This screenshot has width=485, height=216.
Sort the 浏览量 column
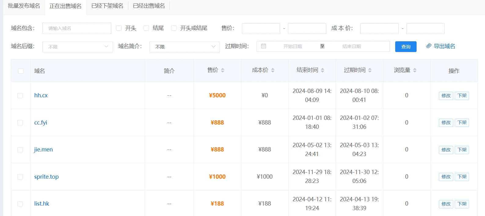pyautogui.click(x=415, y=70)
